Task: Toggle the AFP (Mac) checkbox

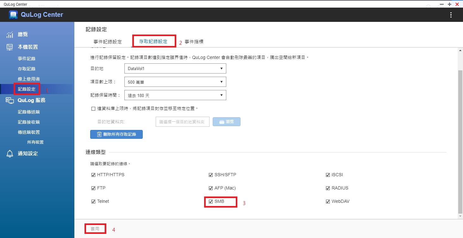Action: (211, 188)
